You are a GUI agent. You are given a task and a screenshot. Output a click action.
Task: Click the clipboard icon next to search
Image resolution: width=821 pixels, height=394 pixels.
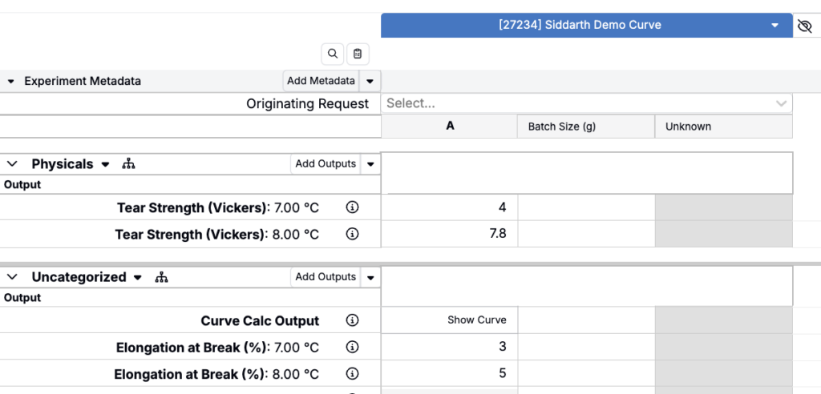358,54
